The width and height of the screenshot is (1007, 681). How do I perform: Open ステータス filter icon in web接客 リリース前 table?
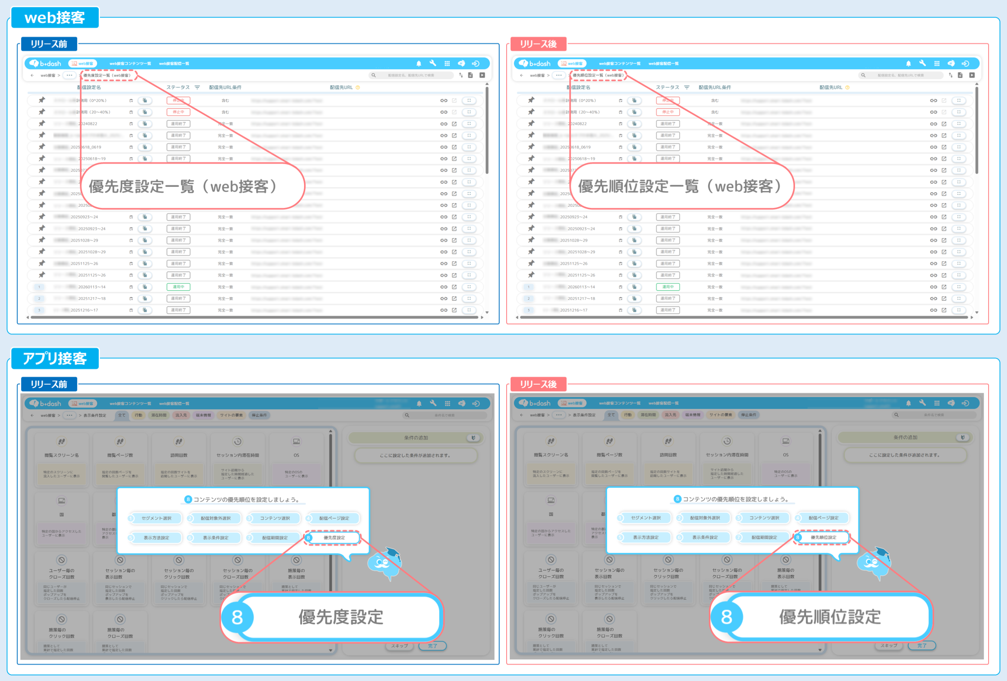(x=197, y=88)
